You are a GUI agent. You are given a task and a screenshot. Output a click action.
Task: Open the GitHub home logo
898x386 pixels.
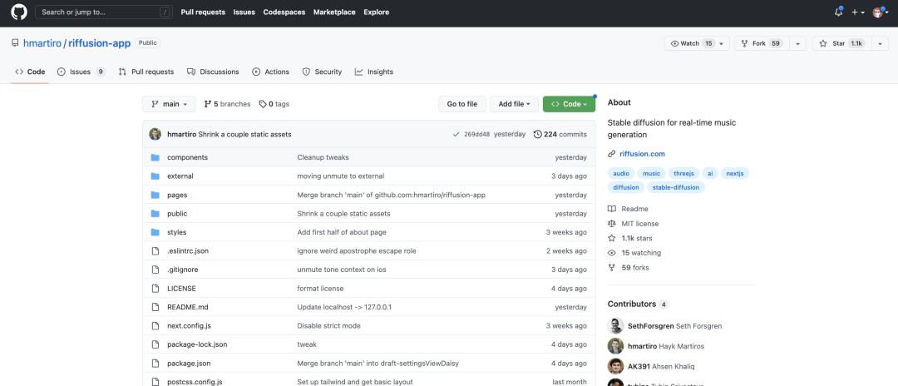click(19, 12)
